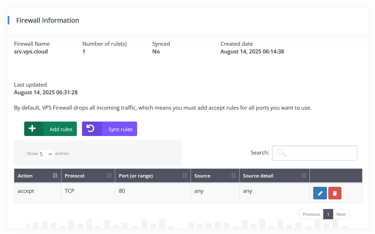
Task: Click the Created date label
Action: [237, 44]
